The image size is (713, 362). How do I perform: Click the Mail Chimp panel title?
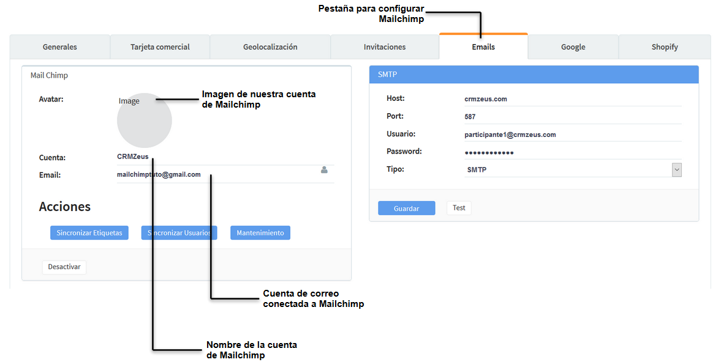(49, 75)
